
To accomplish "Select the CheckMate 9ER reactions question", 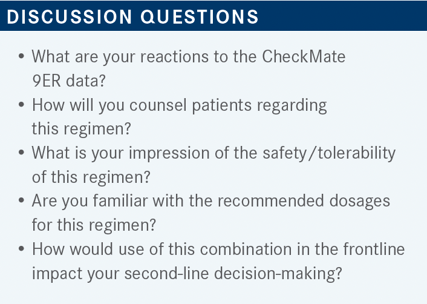I will (x=189, y=68).
